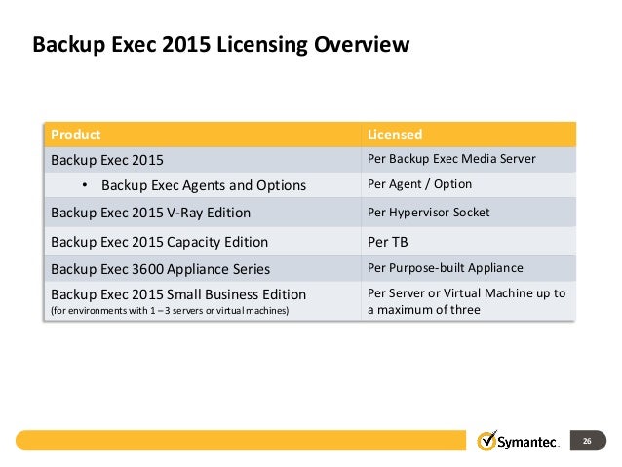Click the 'Per Hypervisor Socket' cell
This screenshot has height=467, width=622.
point(469,213)
